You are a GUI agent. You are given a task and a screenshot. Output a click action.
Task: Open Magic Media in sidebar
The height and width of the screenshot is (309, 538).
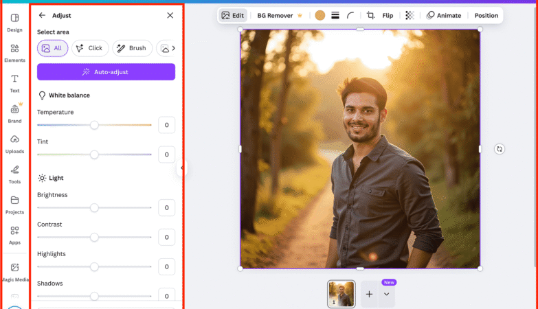tap(14, 273)
